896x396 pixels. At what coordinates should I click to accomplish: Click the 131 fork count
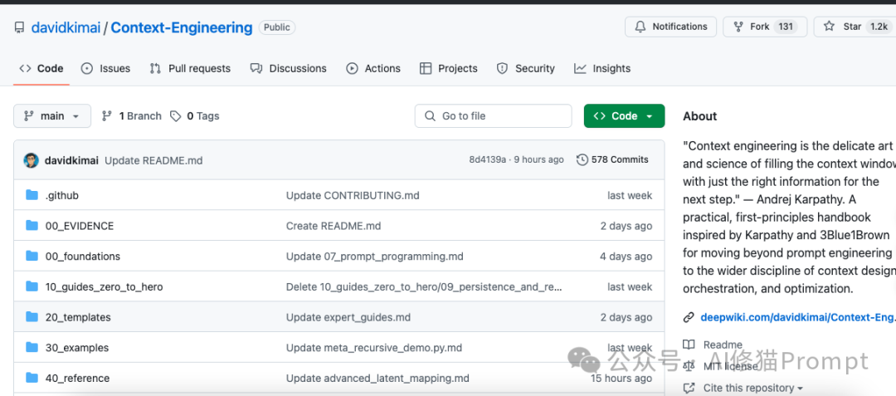pos(785,27)
